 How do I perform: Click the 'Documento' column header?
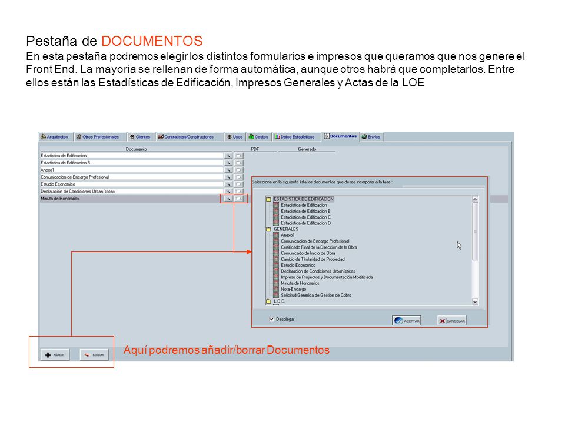pyautogui.click(x=136, y=149)
